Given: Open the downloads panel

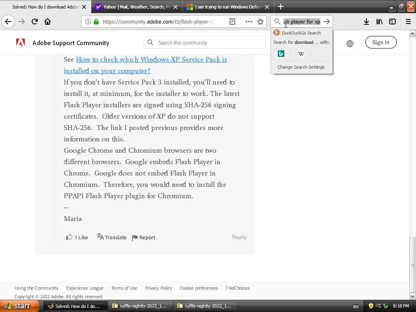Looking at the screenshot, I should click(366, 22).
